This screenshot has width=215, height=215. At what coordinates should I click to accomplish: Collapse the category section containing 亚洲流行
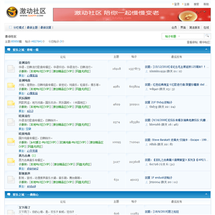206,50
